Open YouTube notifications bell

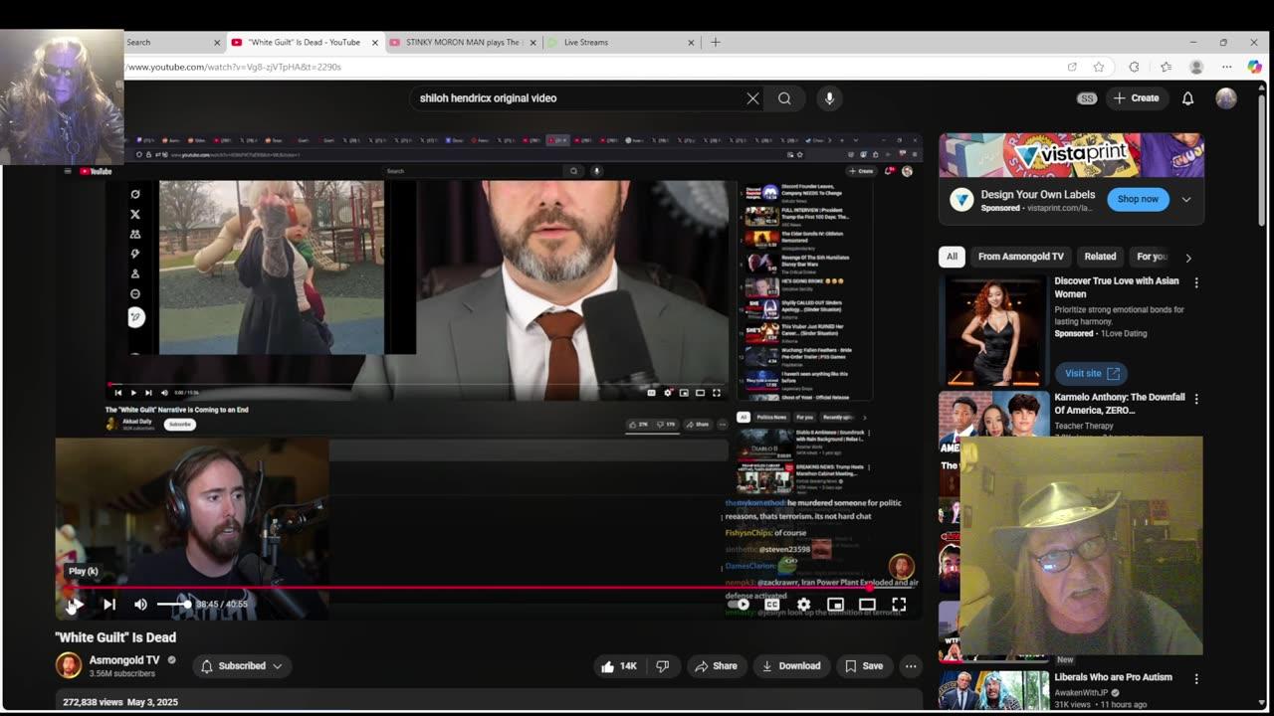coord(1187,98)
